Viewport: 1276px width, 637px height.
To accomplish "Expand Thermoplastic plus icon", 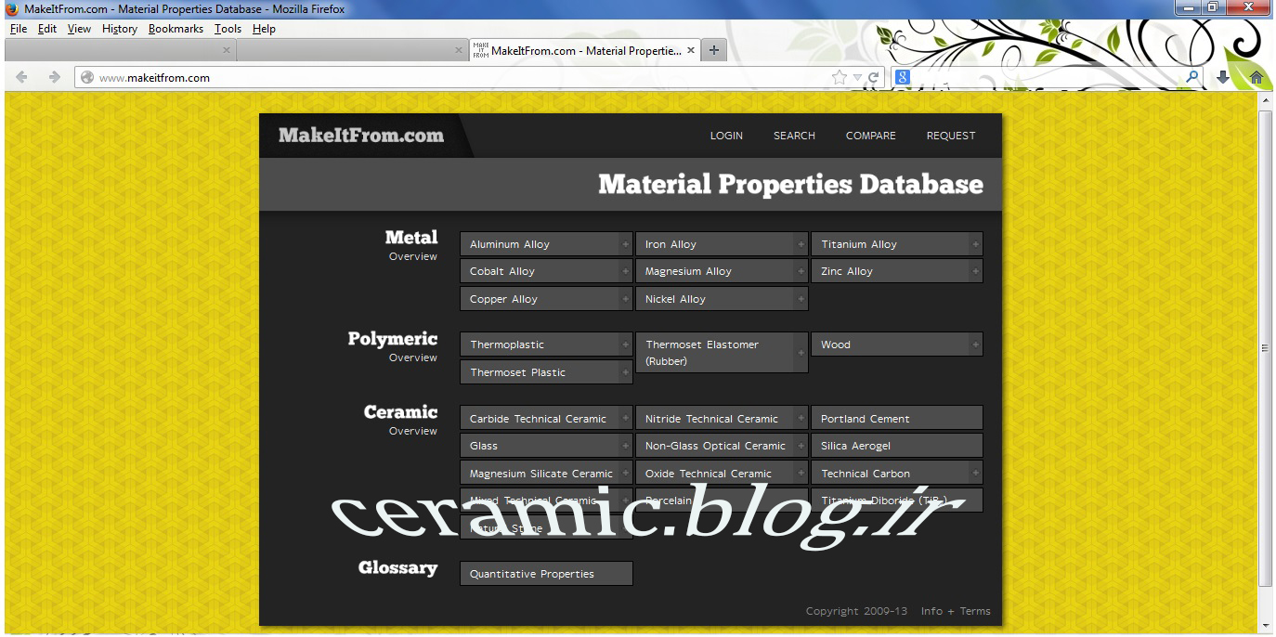I will click(x=625, y=344).
